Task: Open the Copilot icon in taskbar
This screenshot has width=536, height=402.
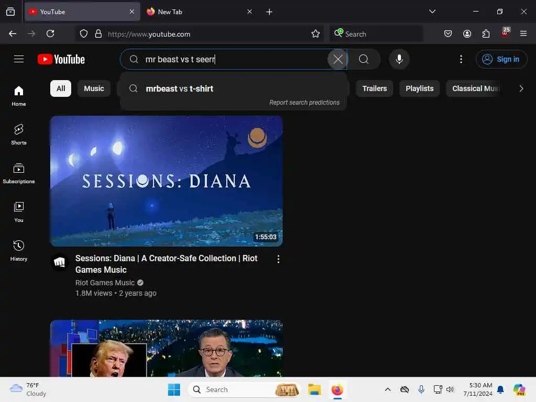Action: coord(519,389)
